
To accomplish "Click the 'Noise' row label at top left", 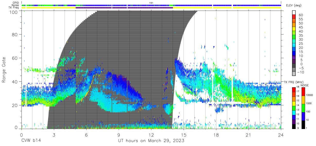I will pyautogui.click(x=15, y=5).
